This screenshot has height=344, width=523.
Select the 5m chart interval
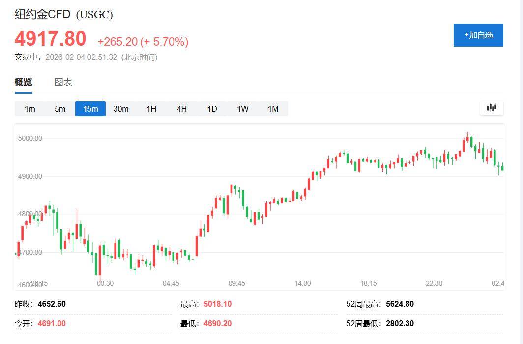[60, 109]
